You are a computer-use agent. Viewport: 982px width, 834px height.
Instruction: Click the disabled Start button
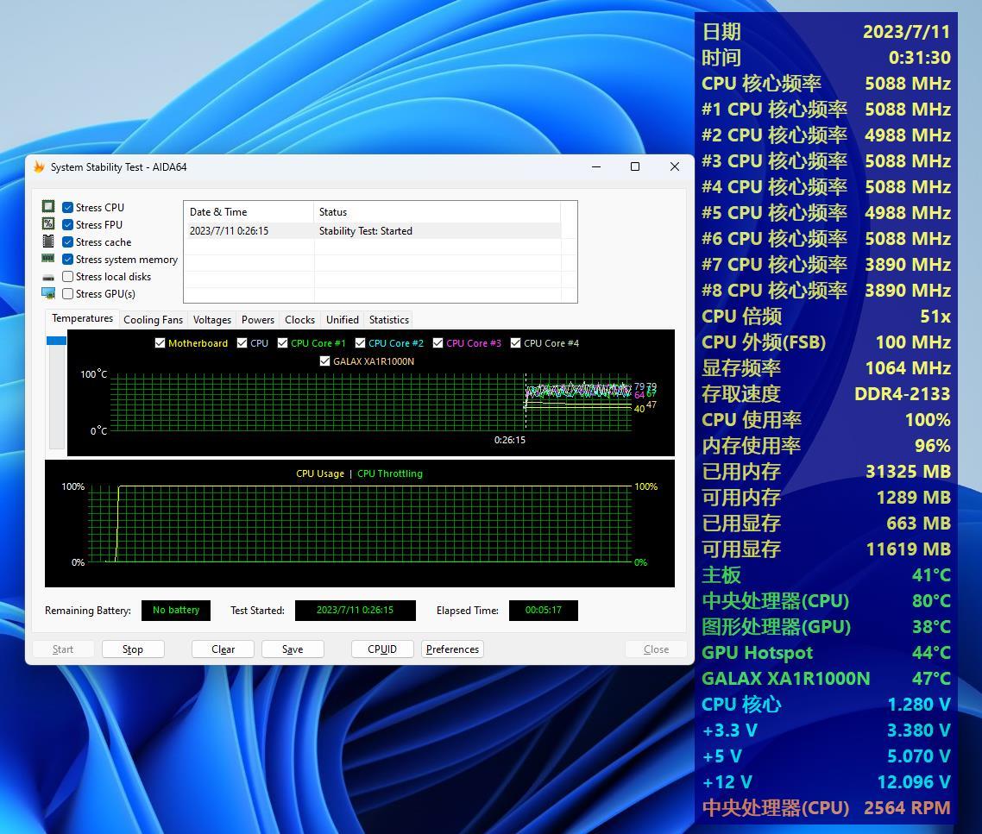(63, 649)
